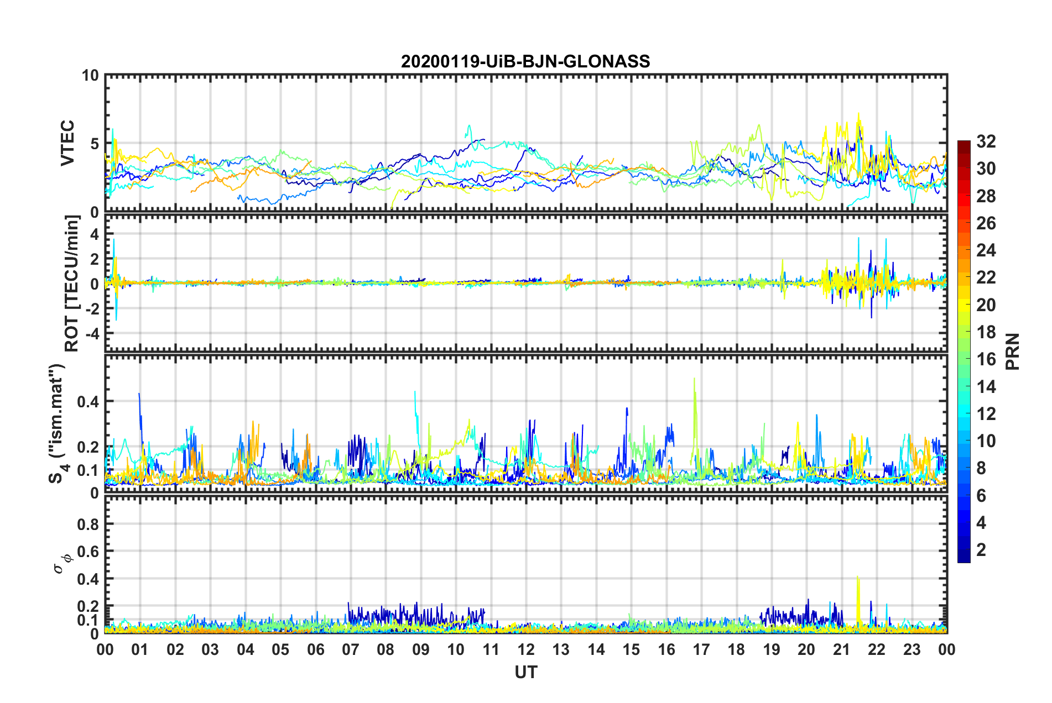
Task: Click the plot title 20200119-UiB-BJN-GLONASS
Action: click(x=525, y=61)
